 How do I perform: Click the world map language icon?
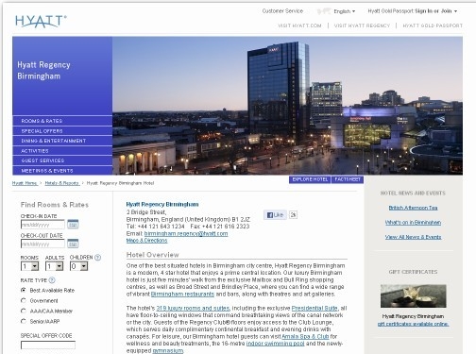point(324,11)
